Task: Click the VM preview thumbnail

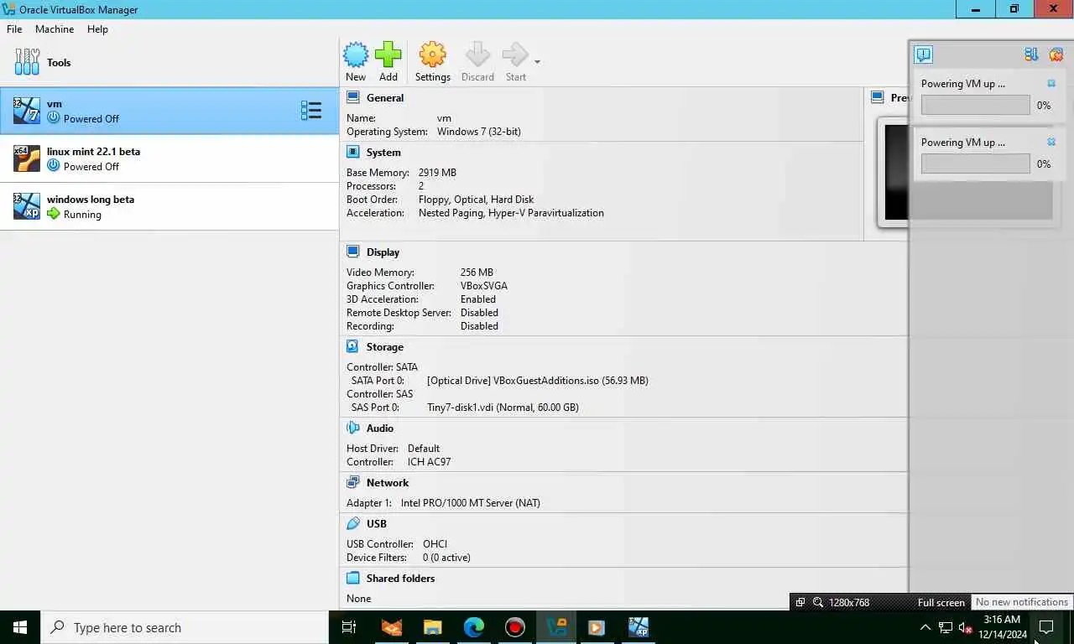Action: tap(895, 173)
